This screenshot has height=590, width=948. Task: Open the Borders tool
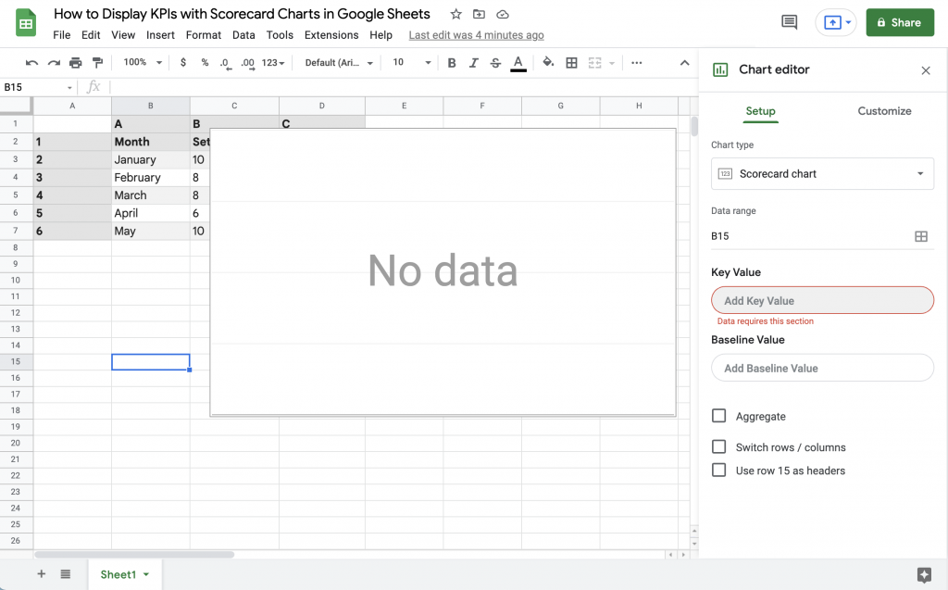(x=571, y=62)
